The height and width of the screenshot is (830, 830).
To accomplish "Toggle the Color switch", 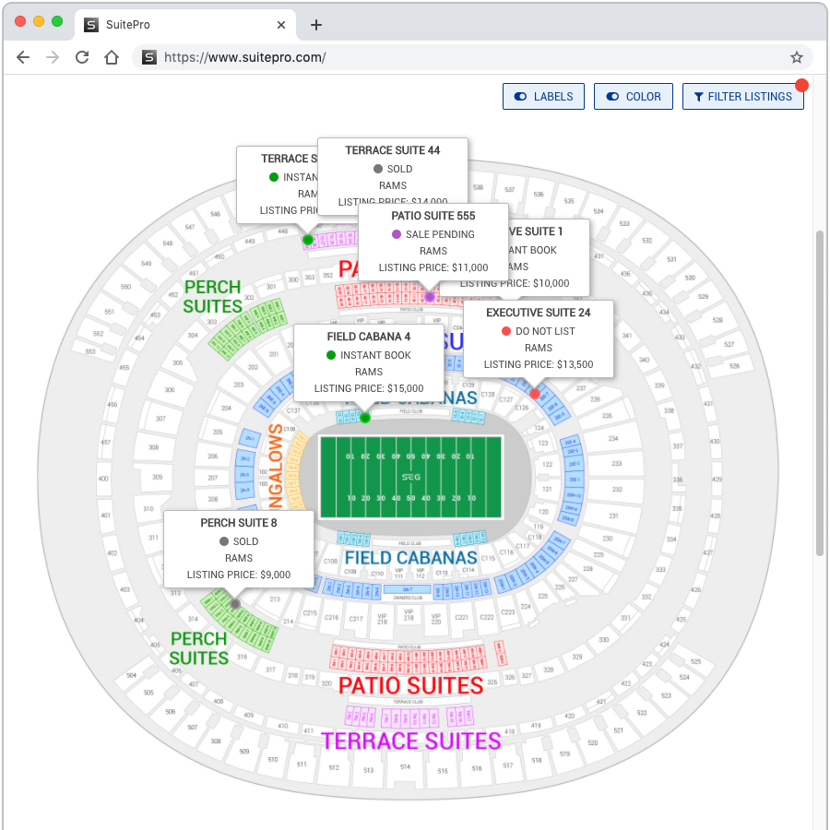I will (x=634, y=97).
